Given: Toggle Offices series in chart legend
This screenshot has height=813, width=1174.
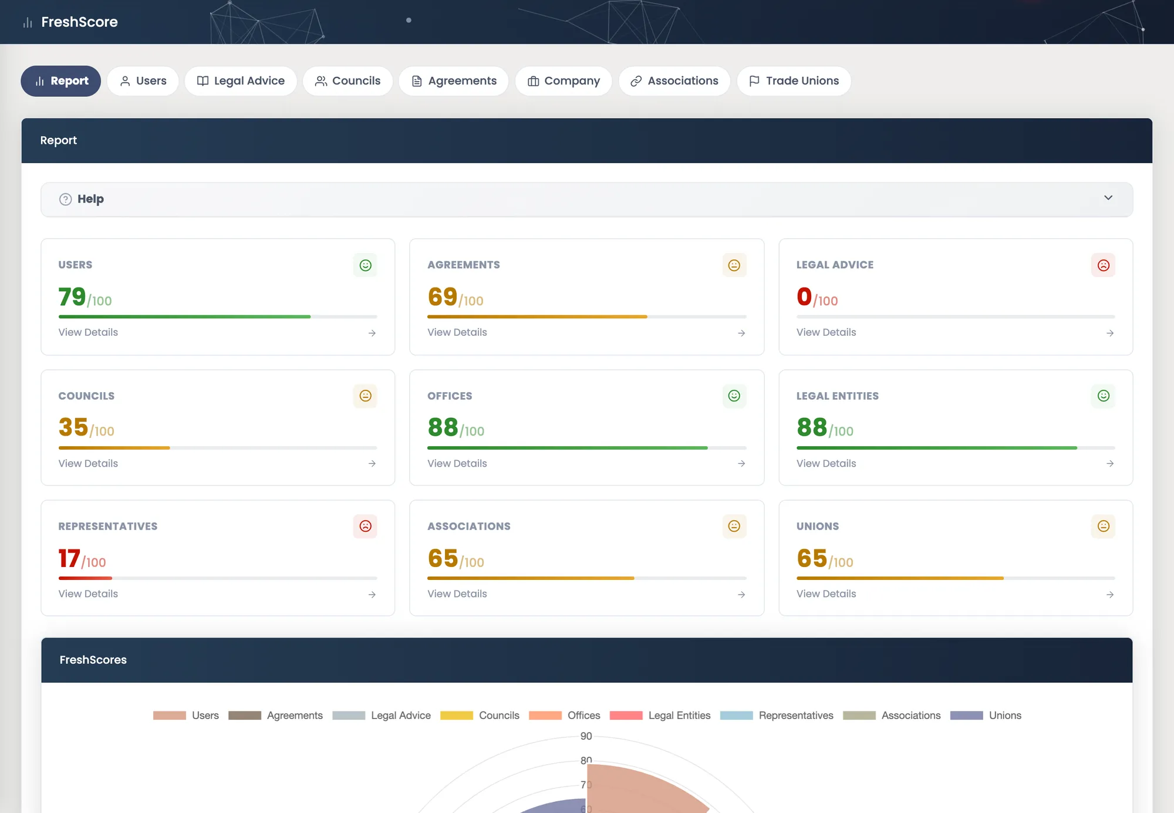Looking at the screenshot, I should [564, 716].
